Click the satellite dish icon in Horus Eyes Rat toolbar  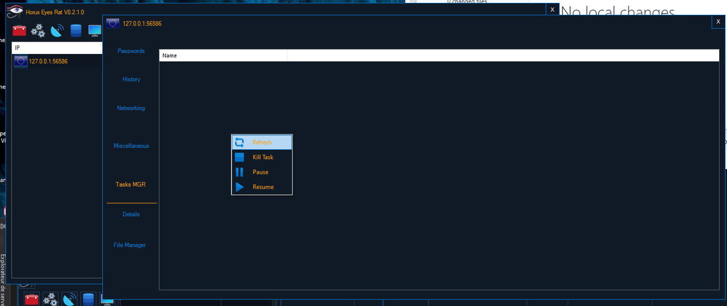57,31
